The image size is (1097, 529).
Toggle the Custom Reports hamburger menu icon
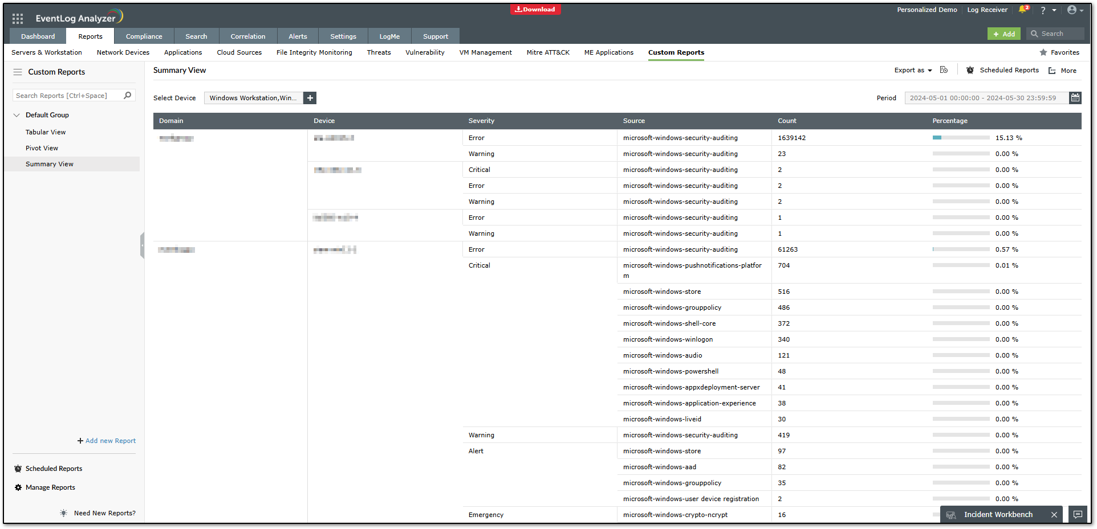(18, 72)
